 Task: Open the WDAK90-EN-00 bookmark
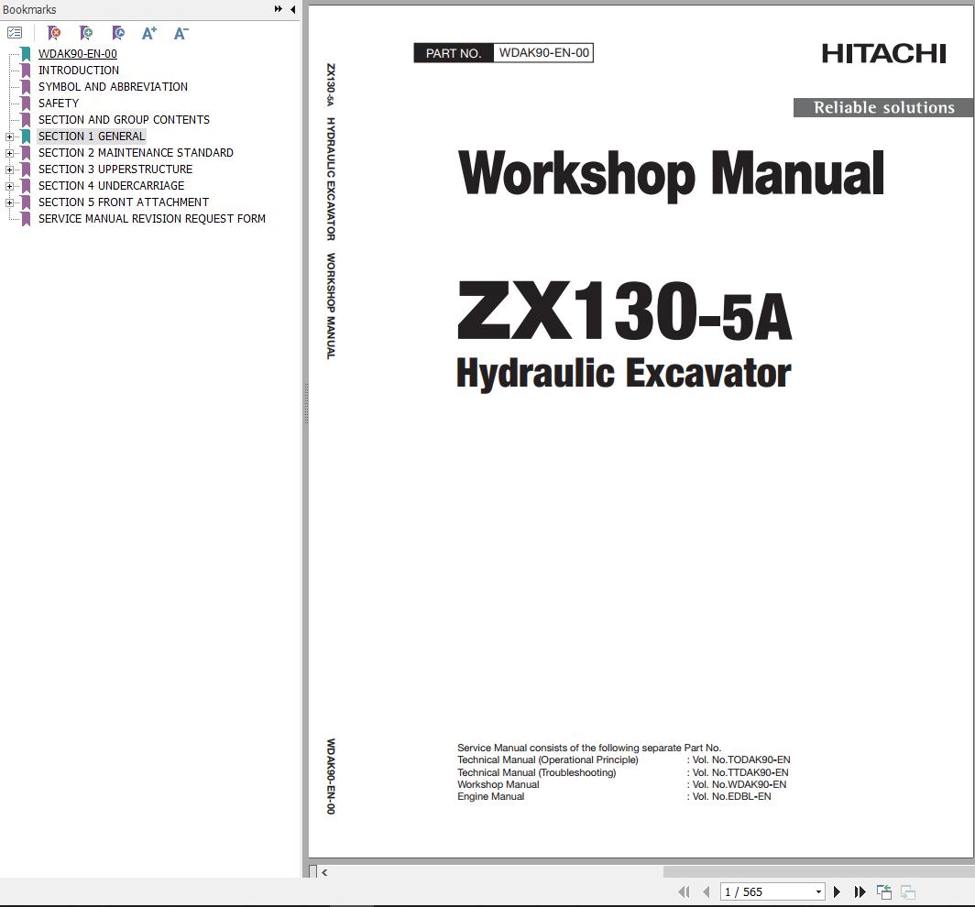click(x=78, y=54)
